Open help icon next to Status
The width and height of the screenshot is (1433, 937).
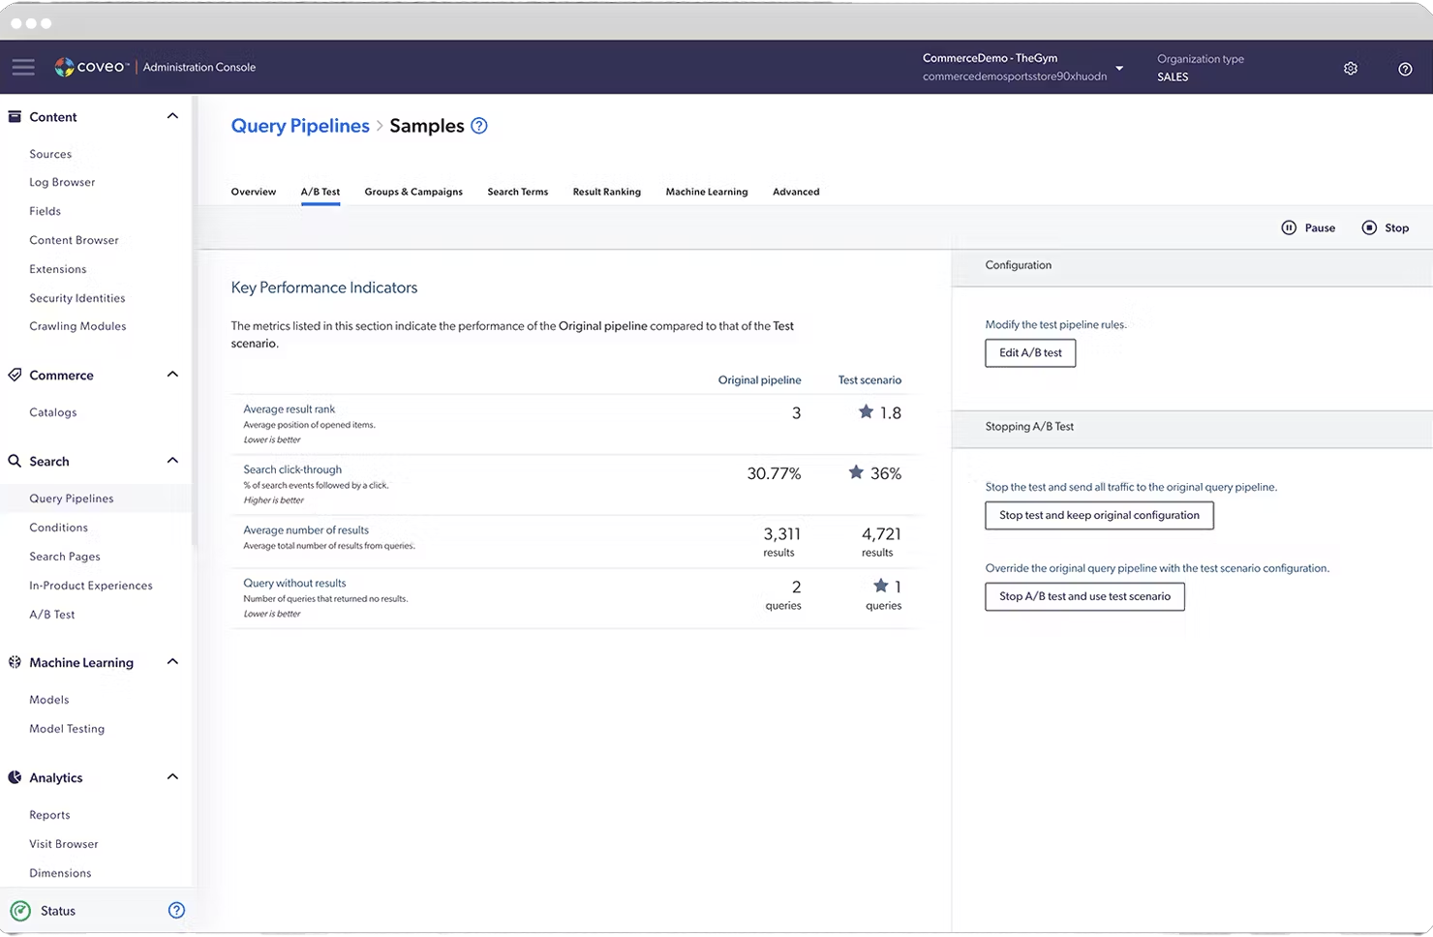(x=176, y=910)
